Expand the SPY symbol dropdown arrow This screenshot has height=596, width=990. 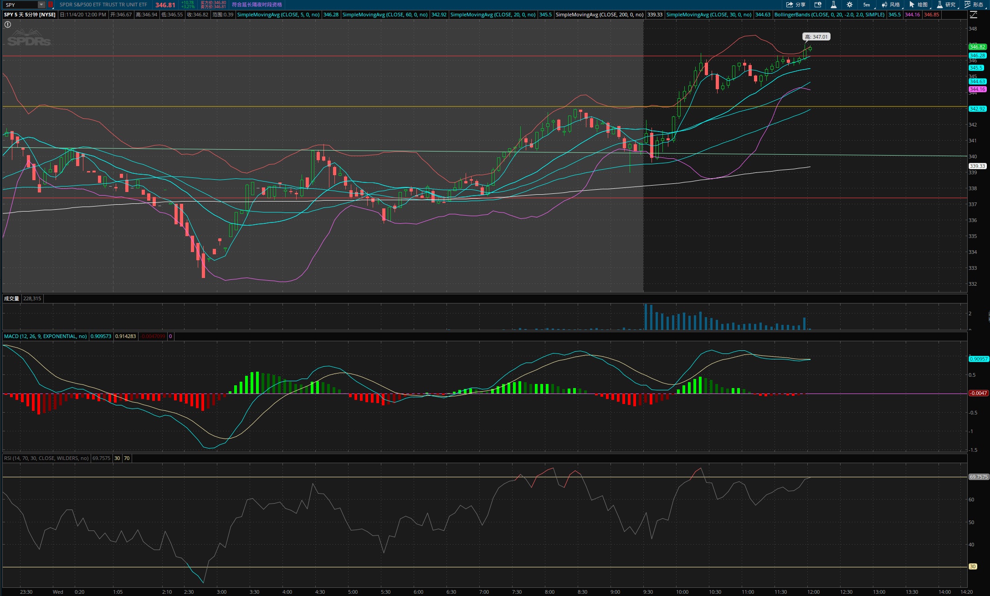(x=41, y=5)
